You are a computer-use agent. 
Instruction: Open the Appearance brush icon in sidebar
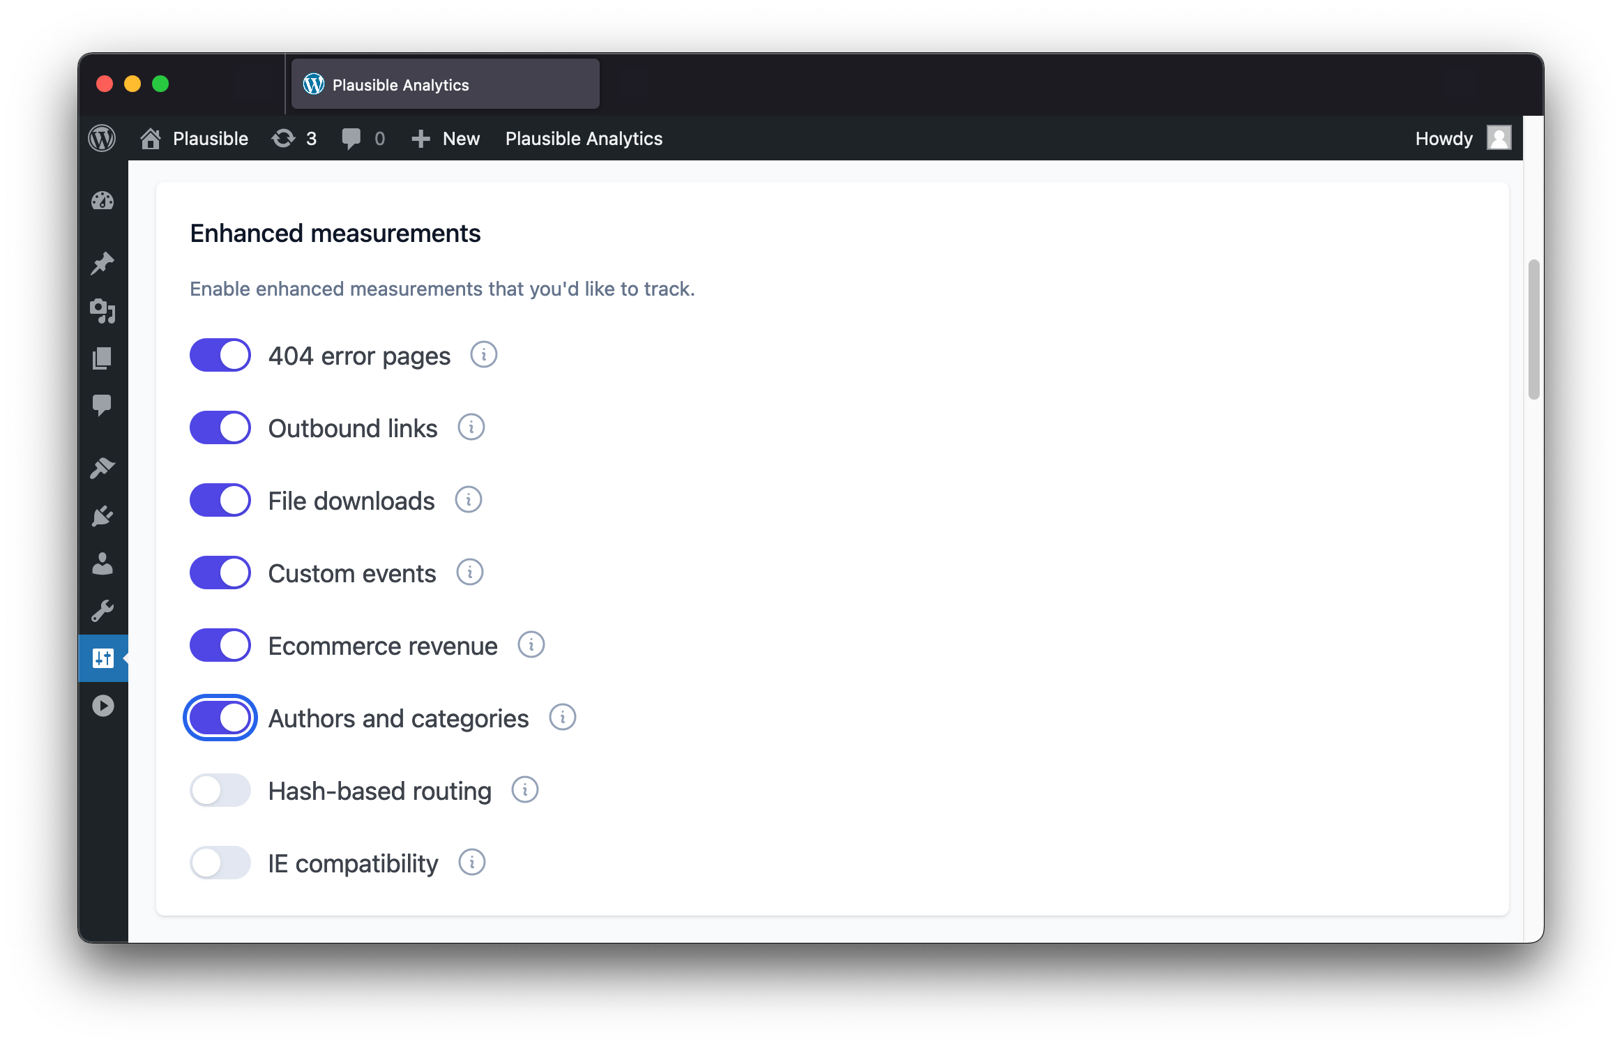(x=103, y=468)
